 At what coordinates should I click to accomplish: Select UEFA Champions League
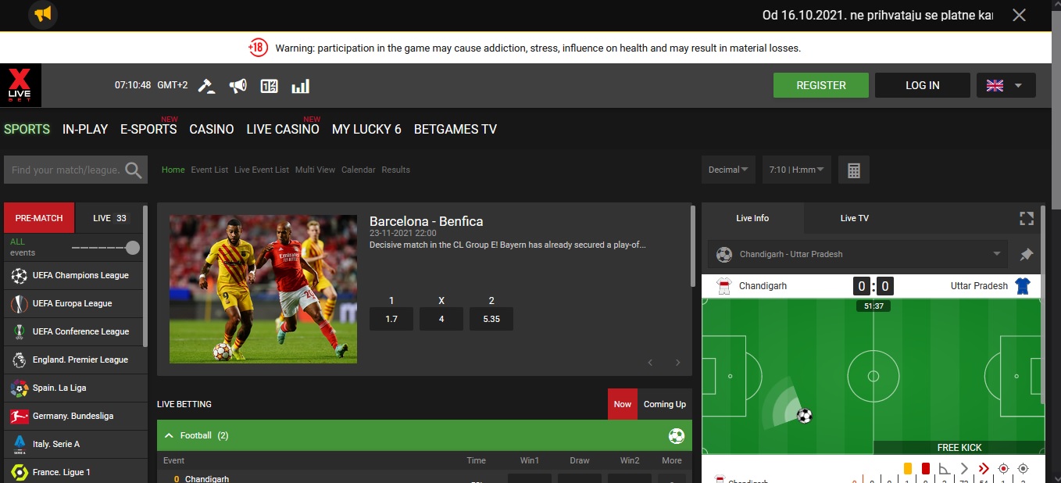click(x=73, y=275)
